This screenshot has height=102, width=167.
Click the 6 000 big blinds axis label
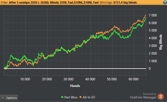(x=153, y=23)
